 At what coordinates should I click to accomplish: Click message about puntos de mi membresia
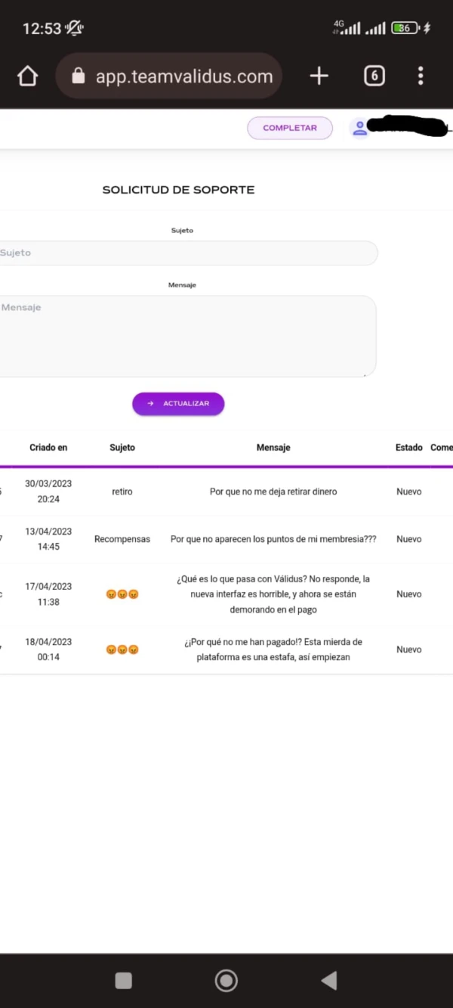tap(273, 539)
